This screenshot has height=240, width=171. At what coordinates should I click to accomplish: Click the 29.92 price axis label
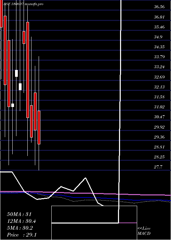tap(159, 127)
